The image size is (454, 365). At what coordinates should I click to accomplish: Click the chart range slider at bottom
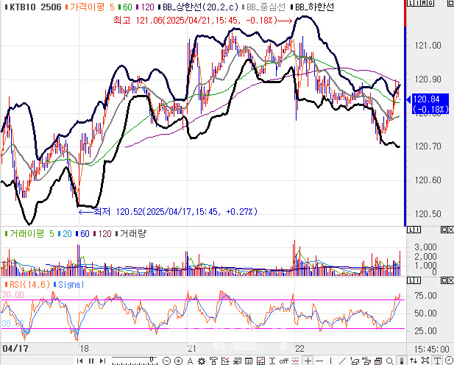pos(131,361)
